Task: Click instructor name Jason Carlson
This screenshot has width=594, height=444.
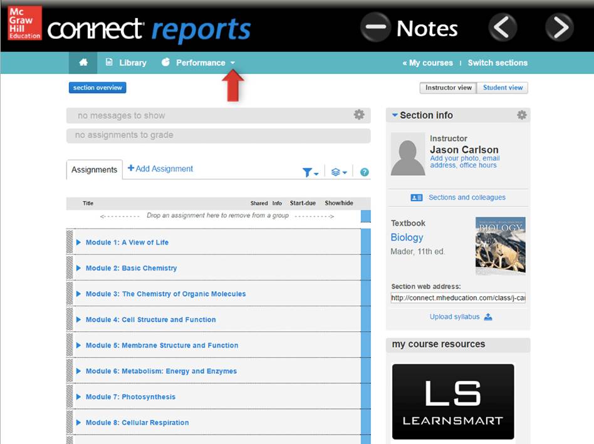Action: point(464,150)
